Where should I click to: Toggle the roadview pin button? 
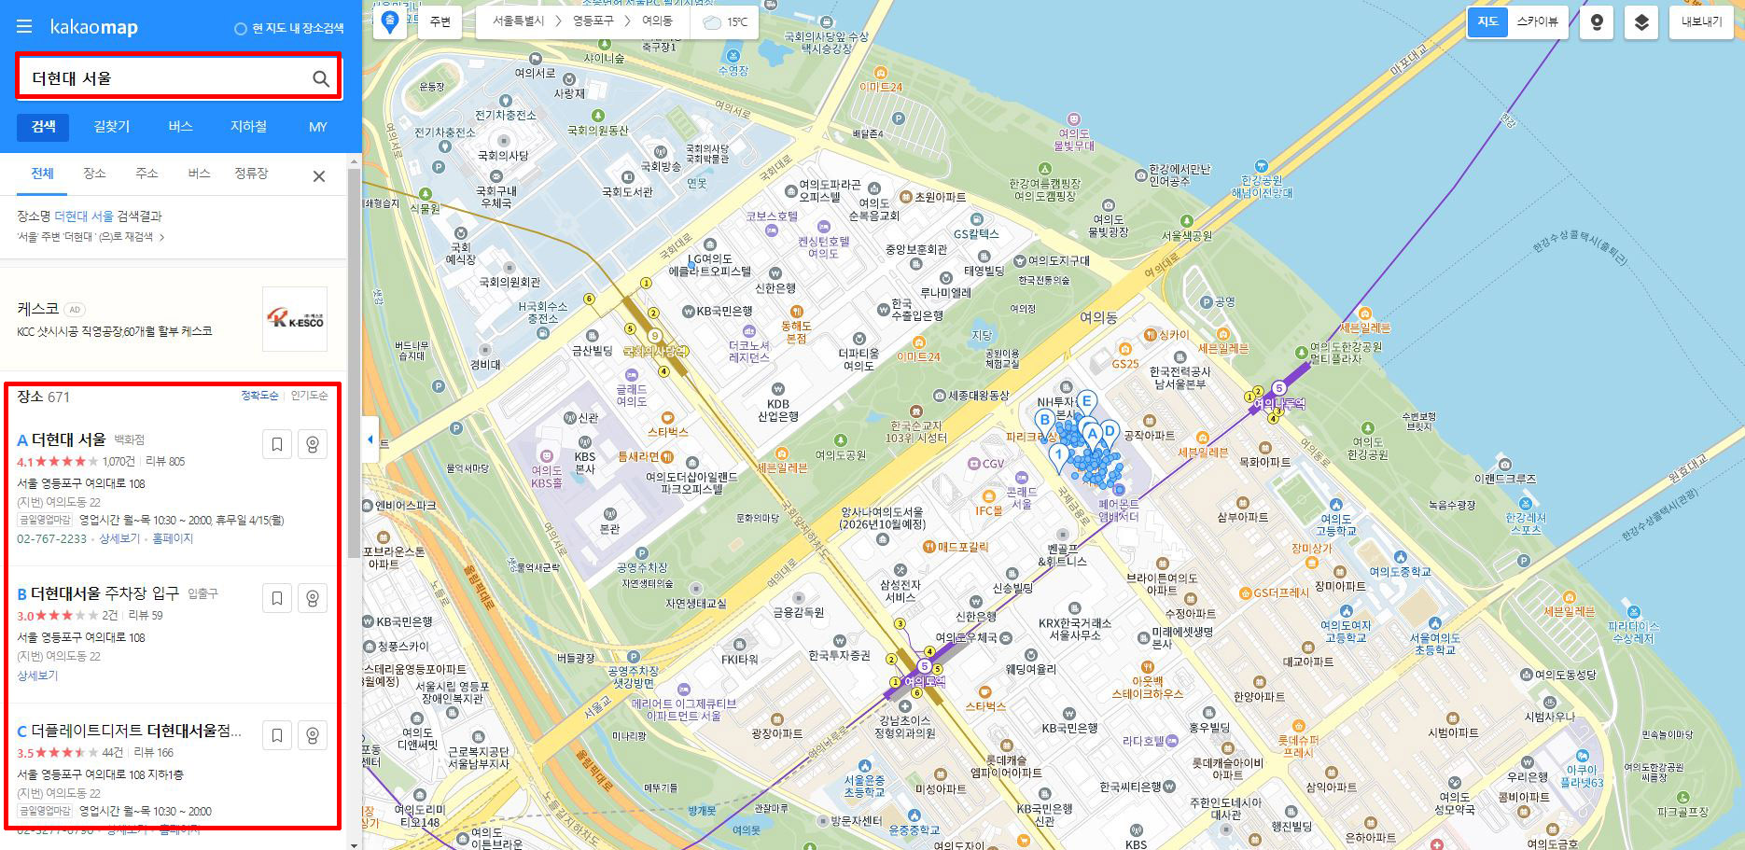(x=1597, y=22)
